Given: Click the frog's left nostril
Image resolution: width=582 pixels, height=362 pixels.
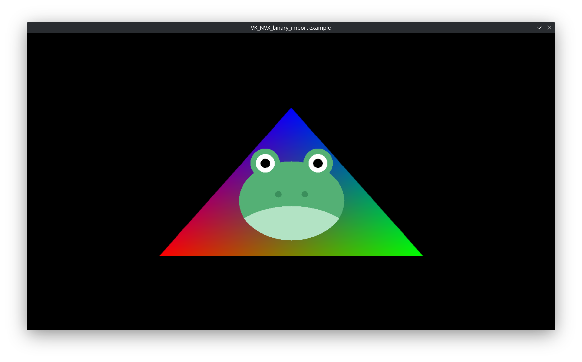Looking at the screenshot, I should click(x=278, y=194).
